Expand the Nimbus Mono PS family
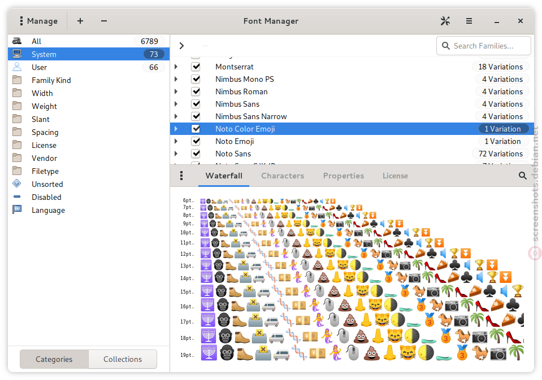 (176, 79)
